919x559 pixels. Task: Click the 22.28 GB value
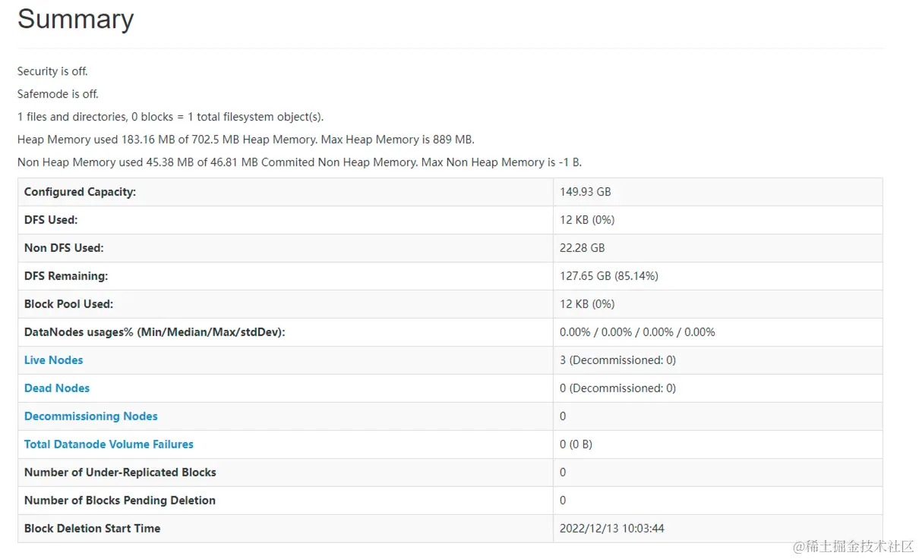(582, 248)
